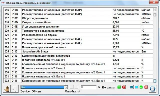The width and height of the screenshot is (160, 96).
Task: Click row 023 MAF fuel consumption л/100км
Action: 78,43
